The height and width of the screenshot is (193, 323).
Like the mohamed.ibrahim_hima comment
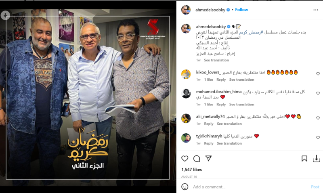pyautogui.click(x=318, y=93)
